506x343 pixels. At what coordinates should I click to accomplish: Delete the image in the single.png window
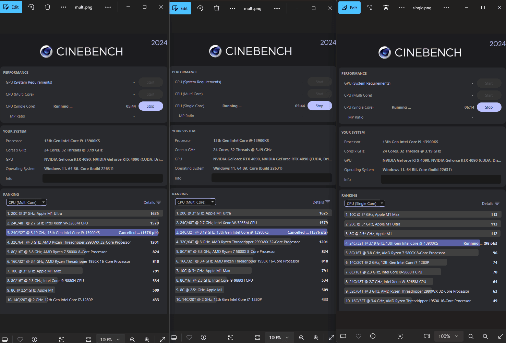[x=386, y=8]
